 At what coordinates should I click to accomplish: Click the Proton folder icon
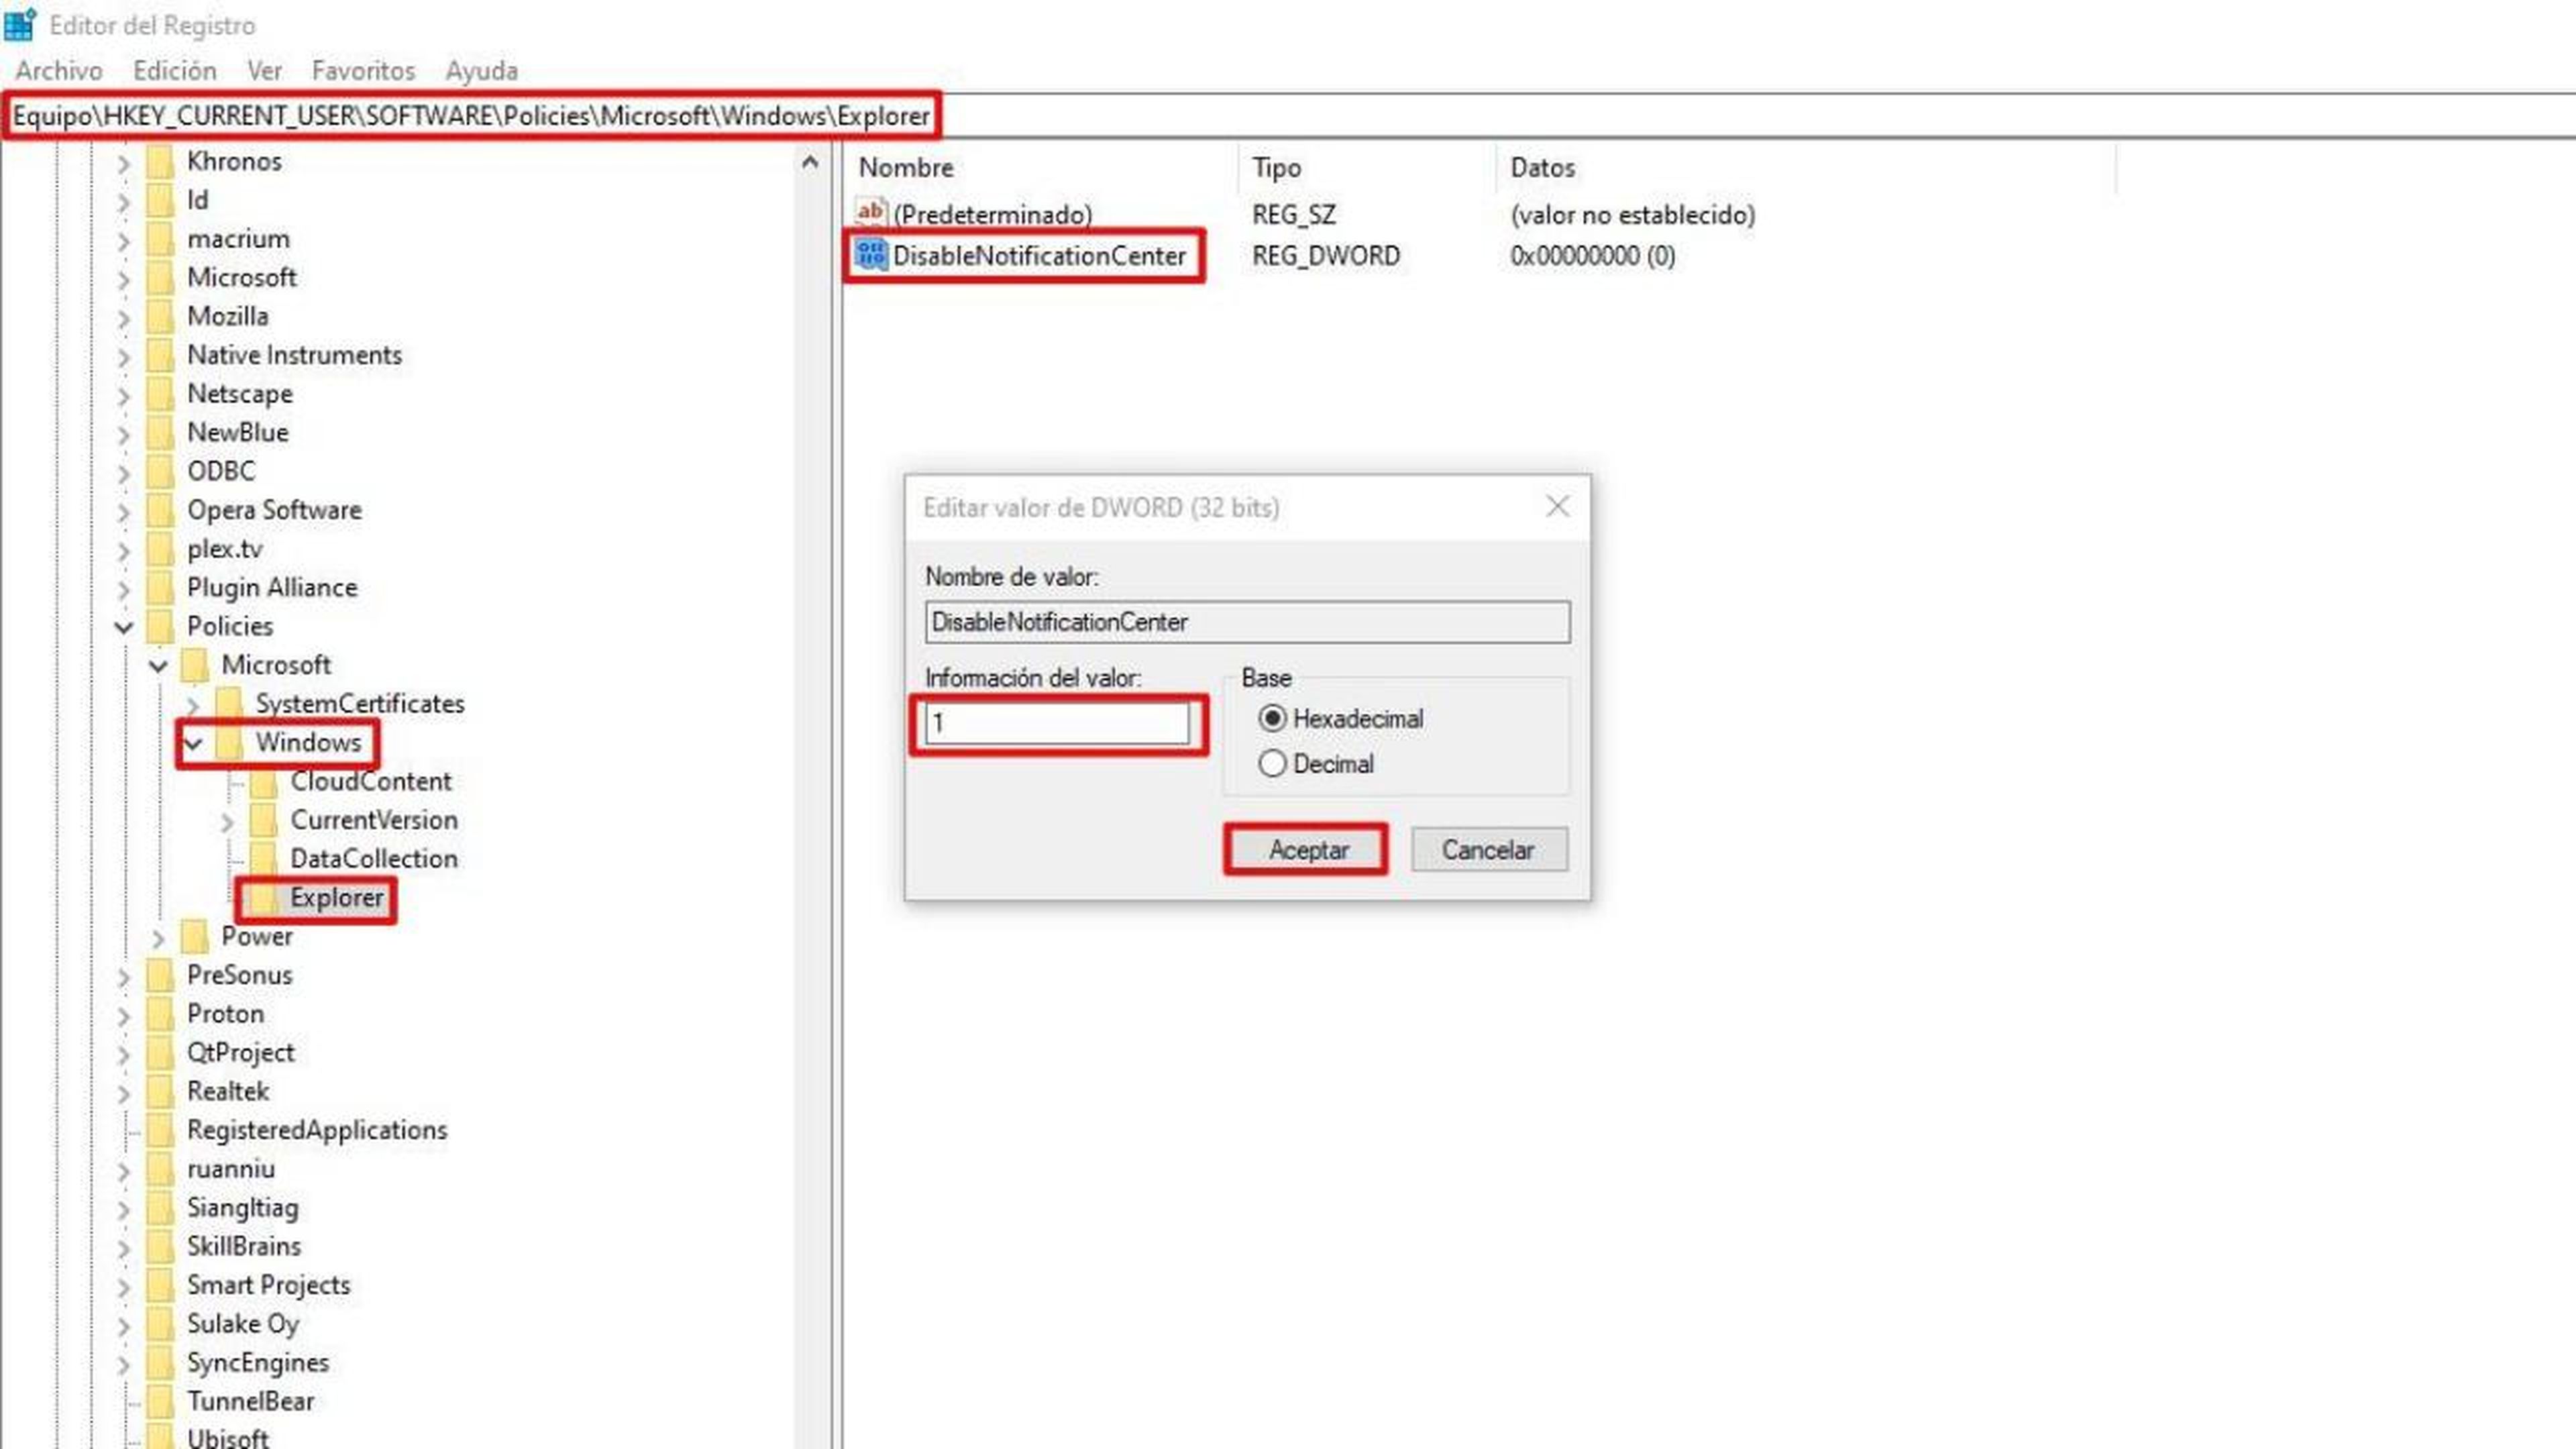pyautogui.click(x=160, y=1014)
